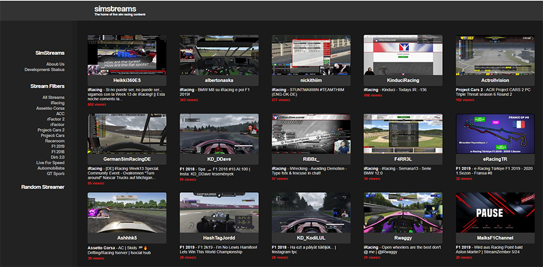The image size is (543, 267).
Task: Click the nickithiim name bar
Action: [311, 80]
